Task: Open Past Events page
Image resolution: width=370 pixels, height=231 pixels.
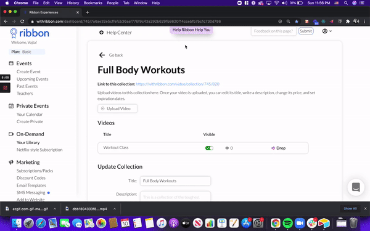Action: [x=27, y=86]
